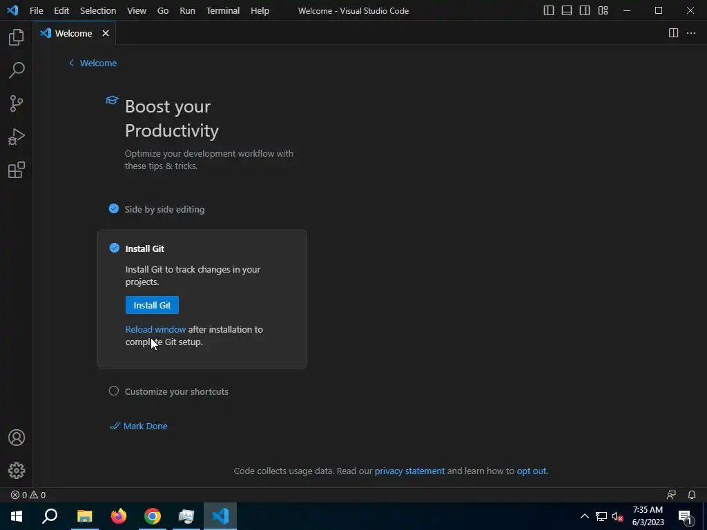
Task: Open the Source Control view
Action: click(x=17, y=104)
